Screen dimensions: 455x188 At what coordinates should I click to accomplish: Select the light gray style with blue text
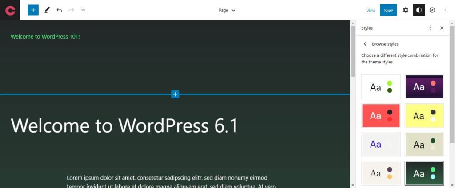pyautogui.click(x=381, y=144)
